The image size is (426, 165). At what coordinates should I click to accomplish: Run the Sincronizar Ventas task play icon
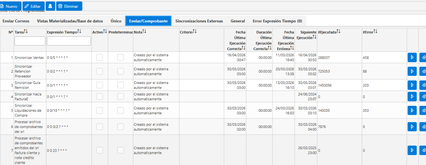pos(412,57)
